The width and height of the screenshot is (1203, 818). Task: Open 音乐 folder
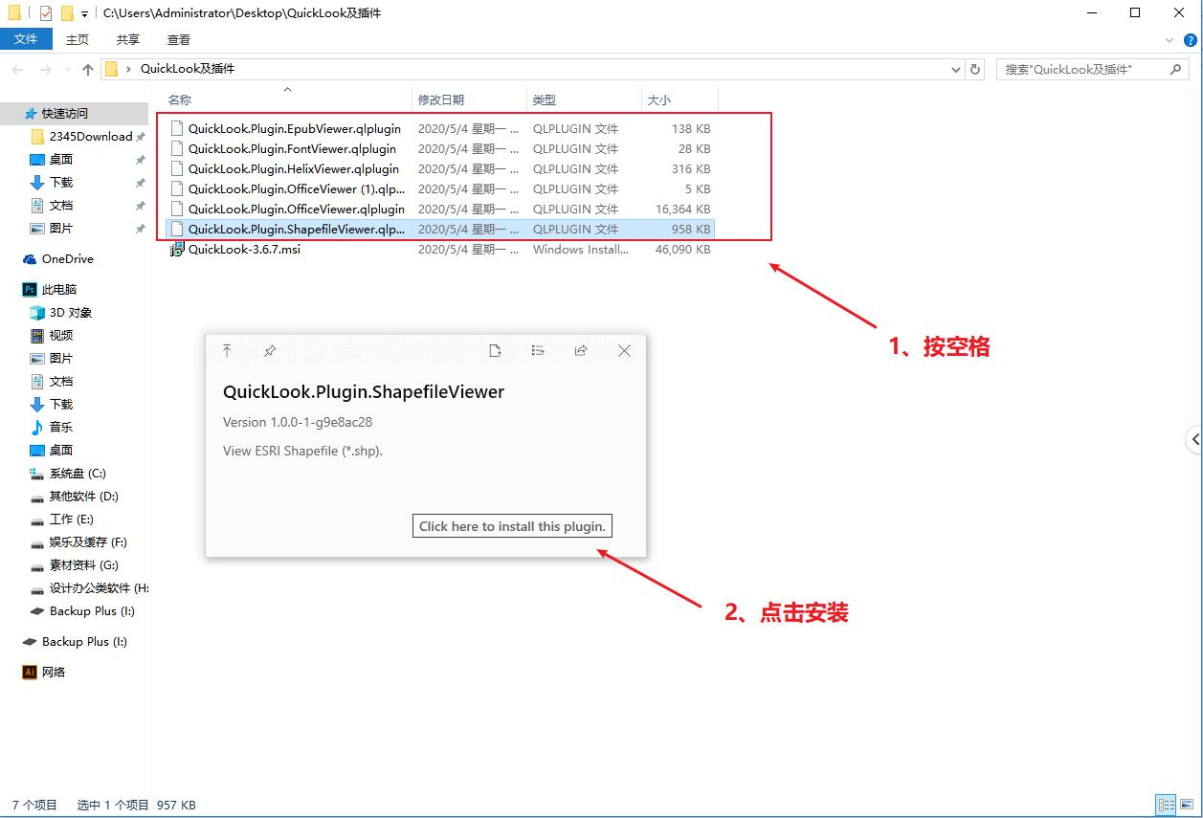point(61,427)
